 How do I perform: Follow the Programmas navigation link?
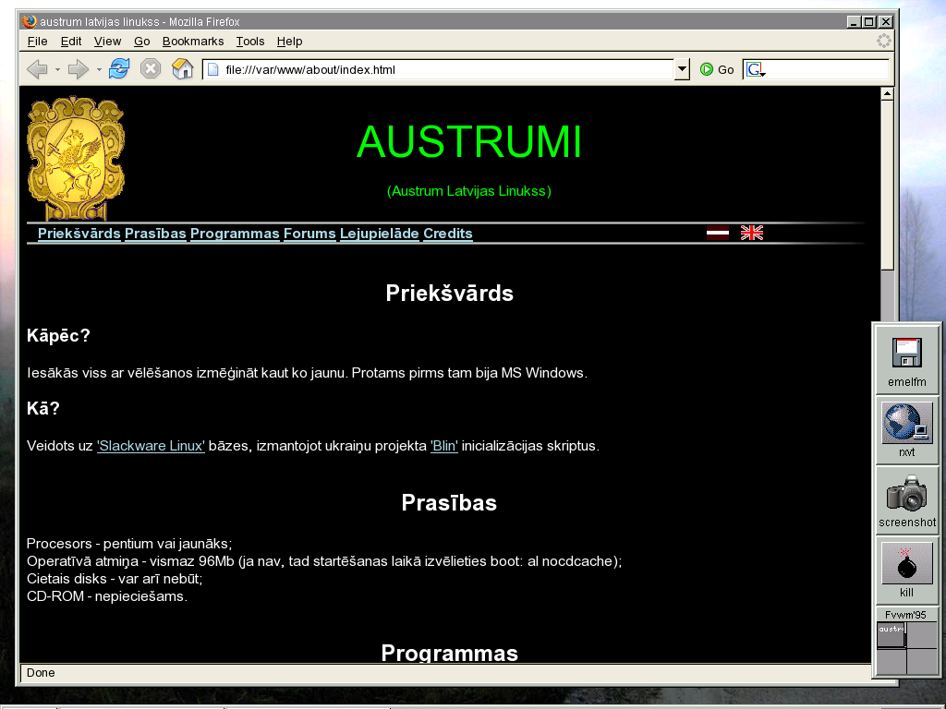tap(235, 234)
